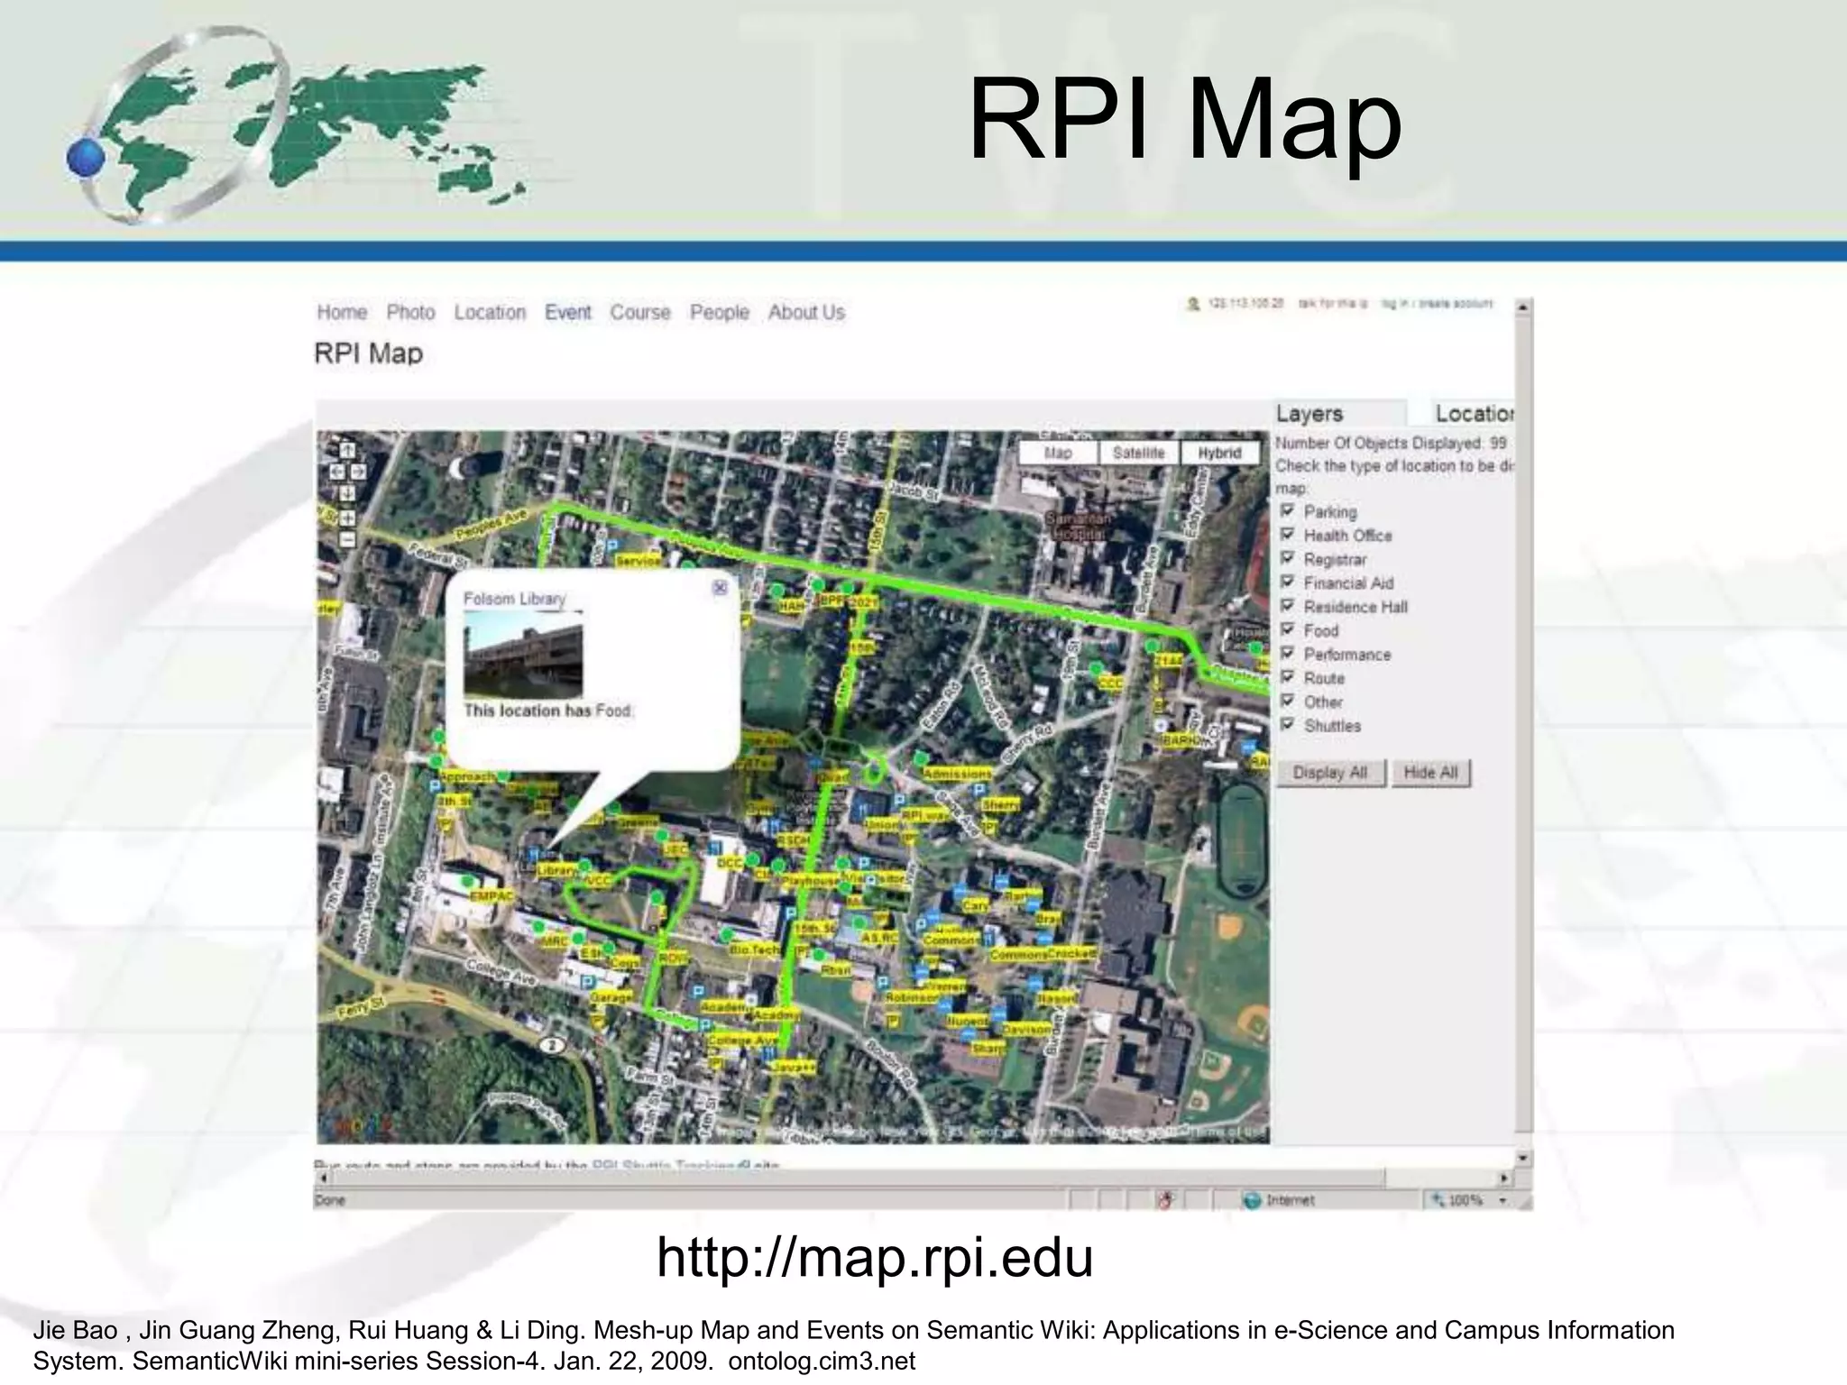Open the Home menu item
Screen dimensions: 1847x1385
pyautogui.click(x=342, y=312)
